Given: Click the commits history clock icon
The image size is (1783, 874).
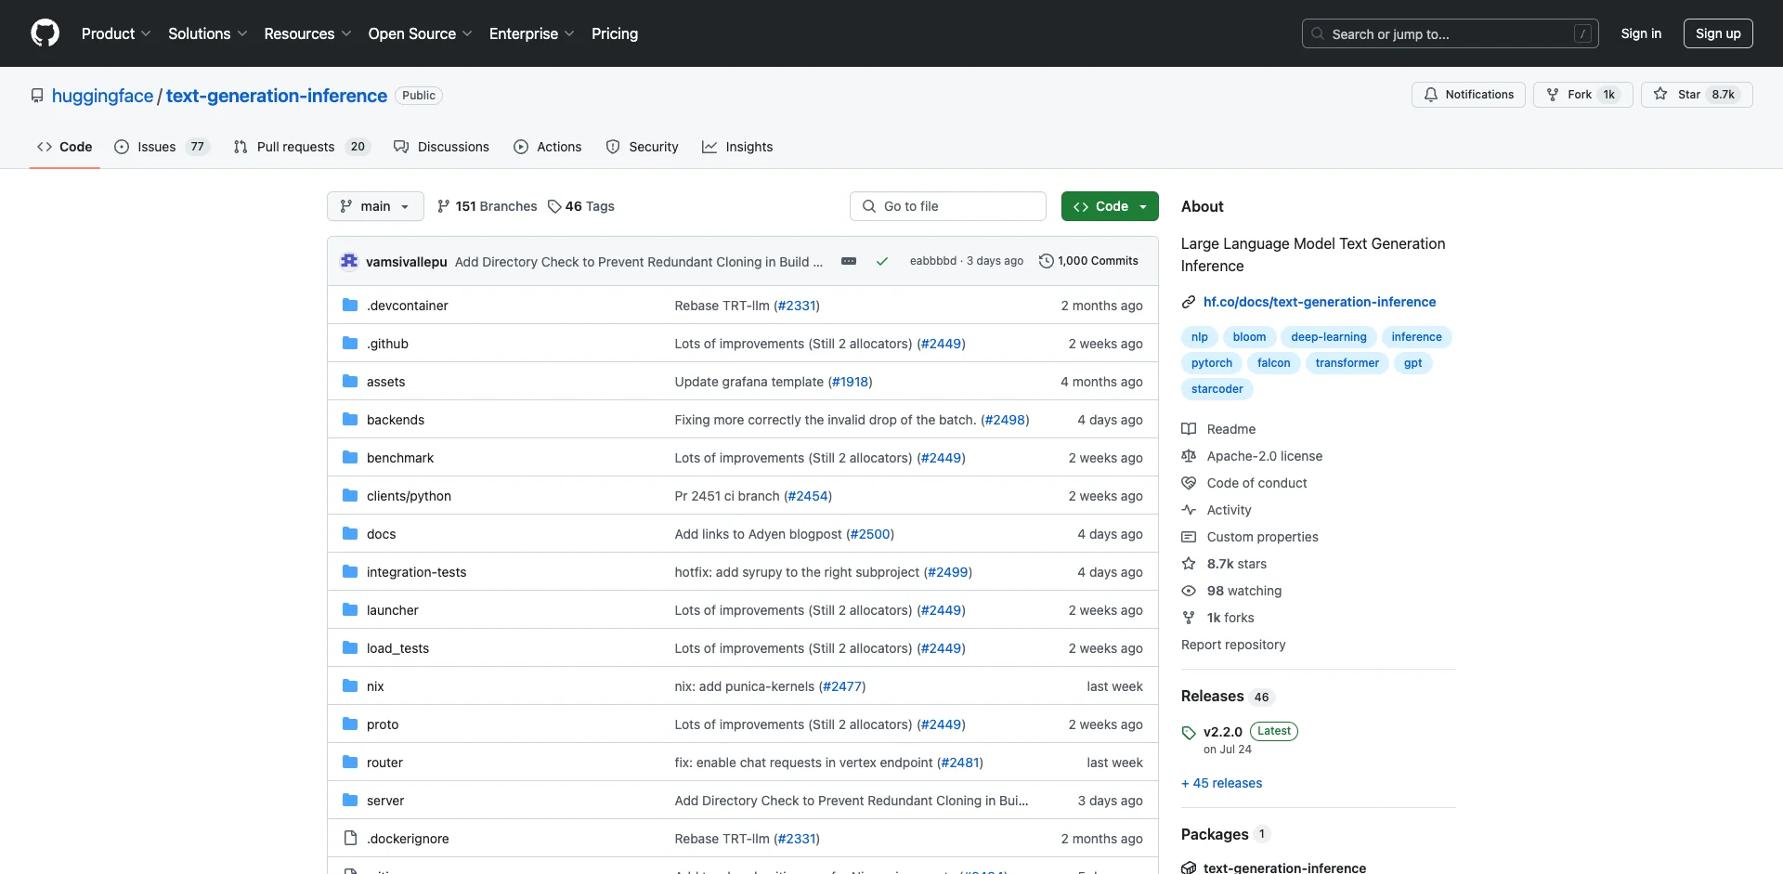Looking at the screenshot, I should coord(1046,261).
